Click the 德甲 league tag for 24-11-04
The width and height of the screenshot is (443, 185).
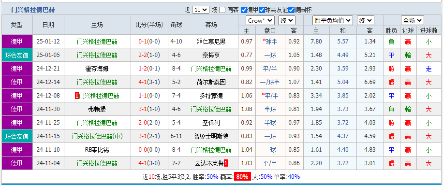point(17,163)
